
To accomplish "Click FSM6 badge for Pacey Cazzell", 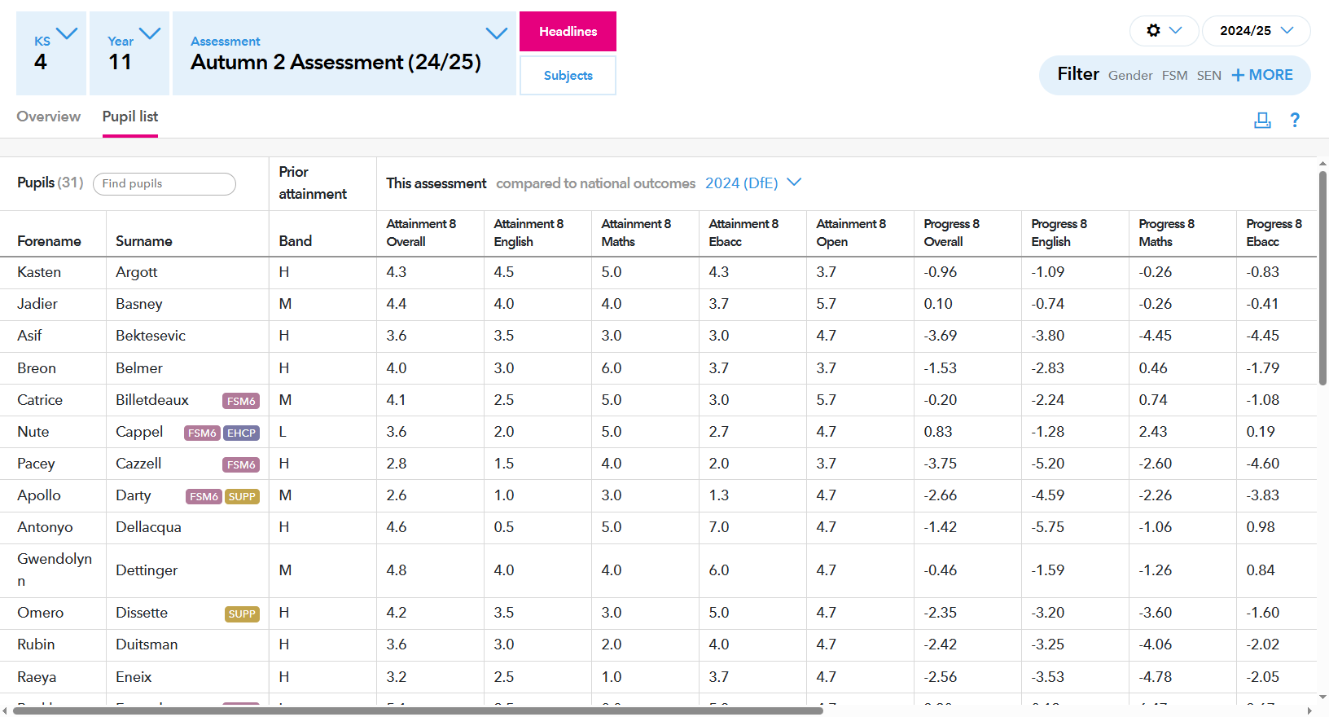I will click(241, 464).
